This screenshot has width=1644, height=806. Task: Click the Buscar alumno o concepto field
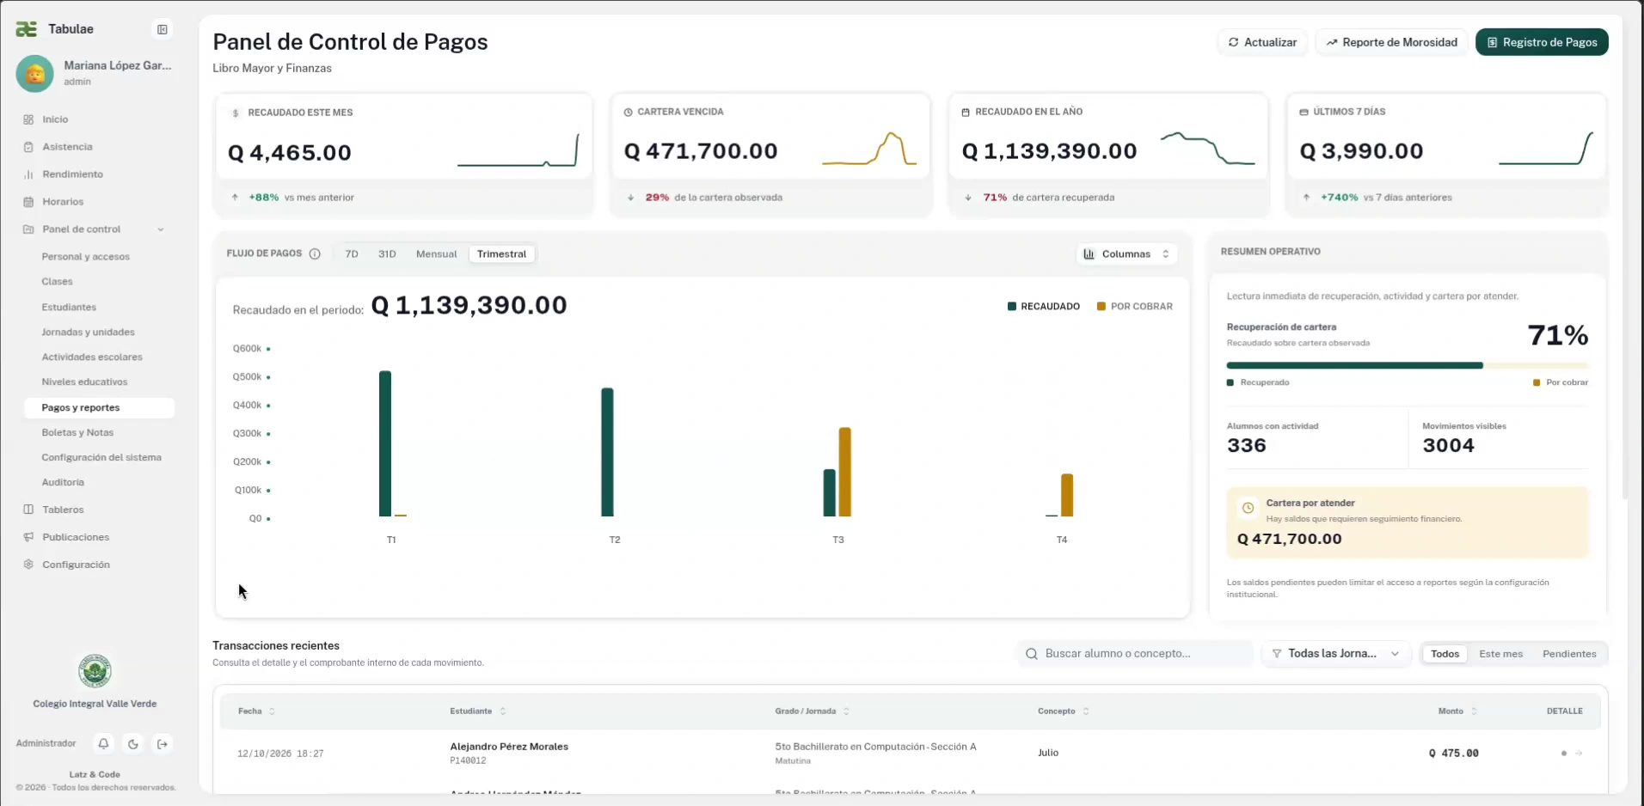[1134, 654]
